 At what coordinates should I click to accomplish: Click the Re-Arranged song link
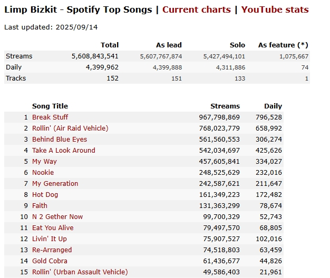pyautogui.click(x=52, y=250)
